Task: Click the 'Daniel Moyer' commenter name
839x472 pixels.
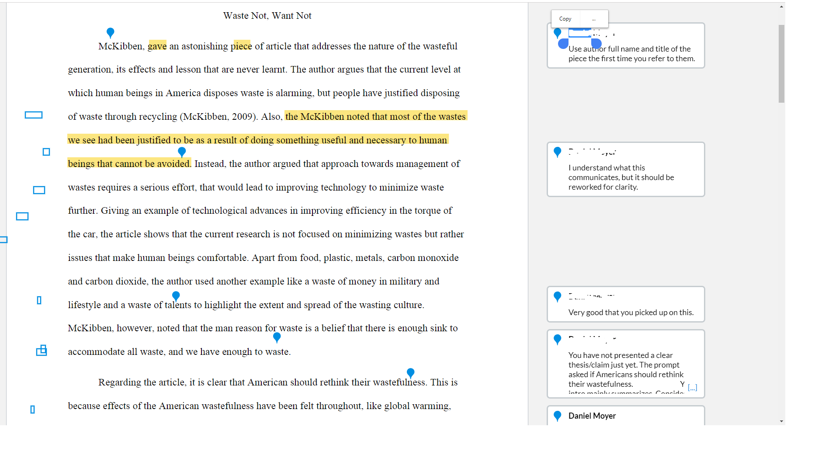Action: click(592, 416)
